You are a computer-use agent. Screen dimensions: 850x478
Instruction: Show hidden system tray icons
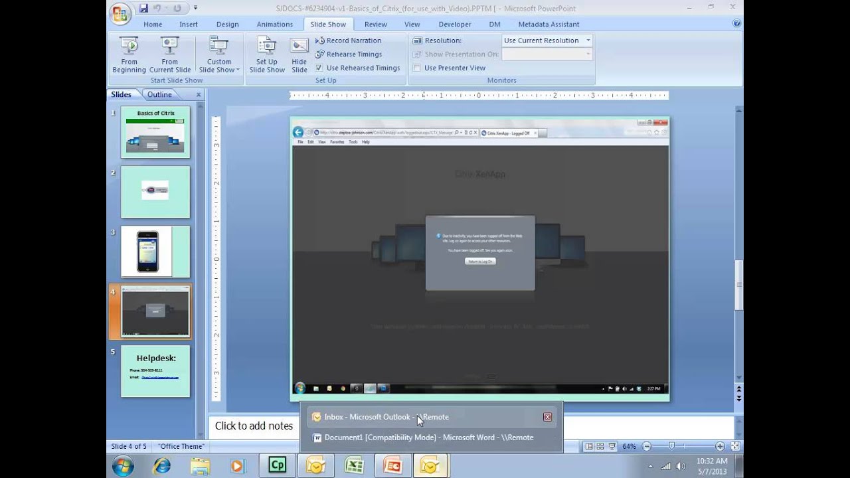click(x=650, y=466)
